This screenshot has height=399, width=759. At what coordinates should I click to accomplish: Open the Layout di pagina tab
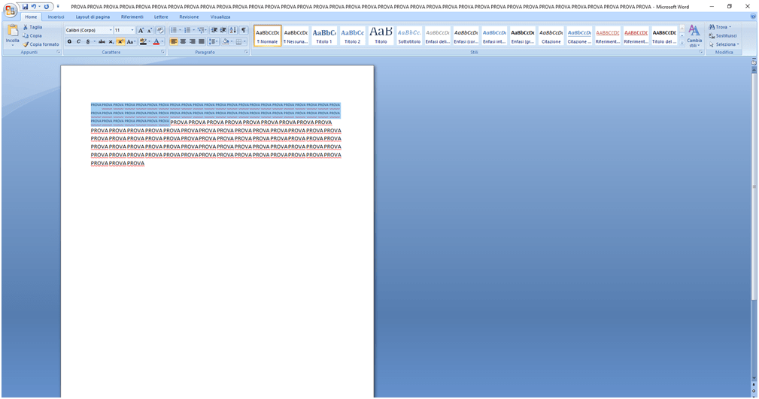[x=93, y=17]
